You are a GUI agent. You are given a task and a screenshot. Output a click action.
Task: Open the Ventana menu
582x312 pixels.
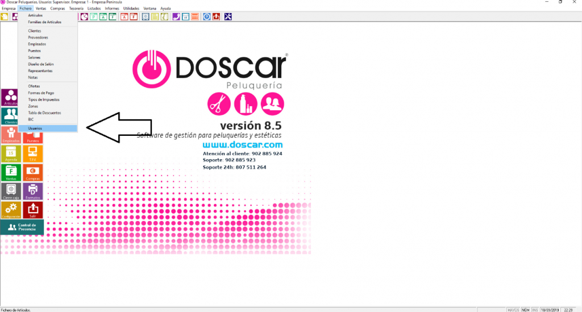coord(150,8)
